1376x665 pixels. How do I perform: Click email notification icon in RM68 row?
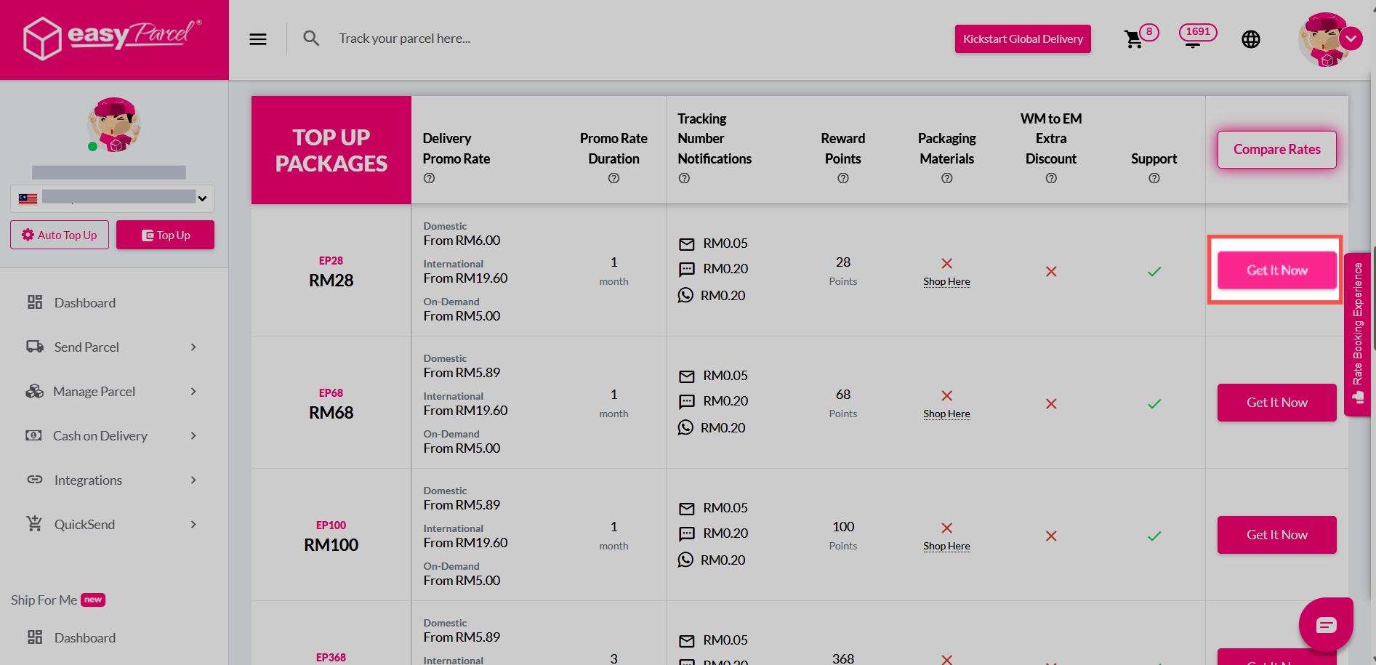(x=687, y=376)
